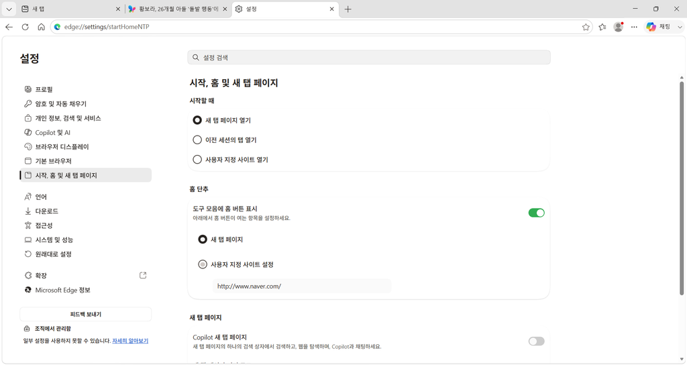Open 시스템 및 성능 settings
This screenshot has height=365, width=687.
pos(85,240)
